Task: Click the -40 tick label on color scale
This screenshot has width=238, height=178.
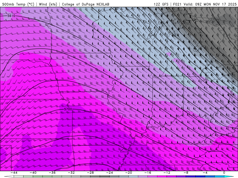Action: click(x=33, y=173)
